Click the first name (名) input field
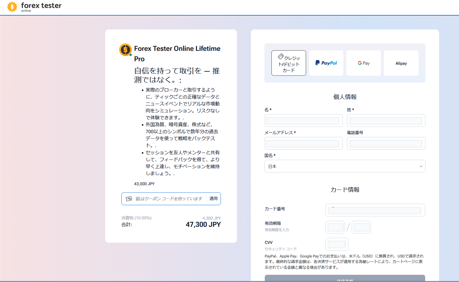The width and height of the screenshot is (459, 282). (x=304, y=121)
